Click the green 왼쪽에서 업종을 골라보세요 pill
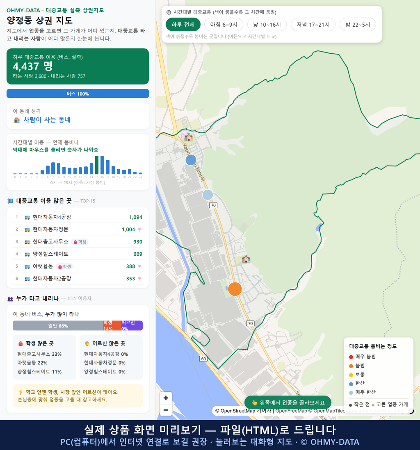The image size is (420, 450). pos(288,402)
